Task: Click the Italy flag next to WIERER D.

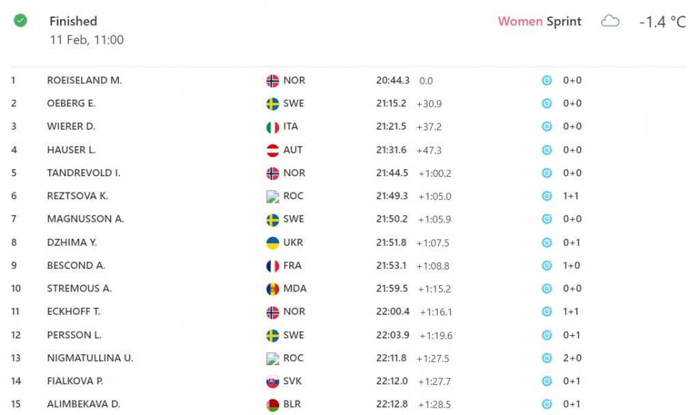Action: [x=272, y=127]
